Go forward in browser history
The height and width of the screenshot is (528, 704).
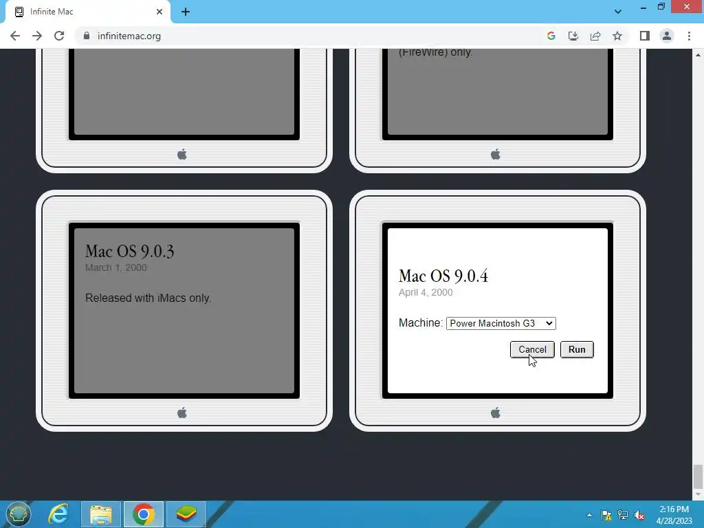[x=37, y=36]
